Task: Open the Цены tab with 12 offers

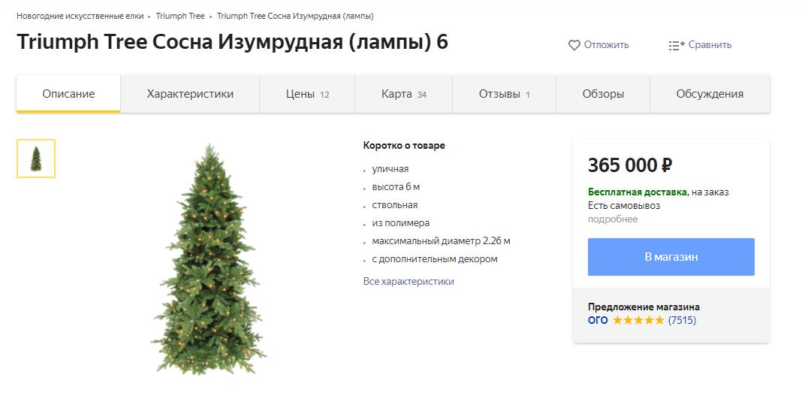Action: 307,94
